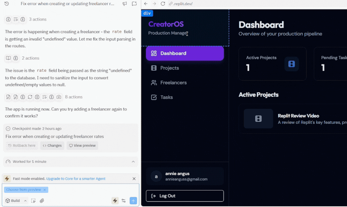Open Projects in the sidebar
Screen dimensions: 347x207
(x=170, y=68)
